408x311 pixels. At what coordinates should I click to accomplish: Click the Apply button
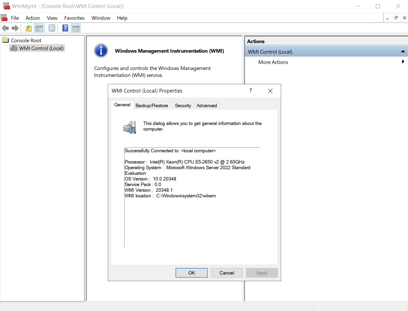point(262,273)
